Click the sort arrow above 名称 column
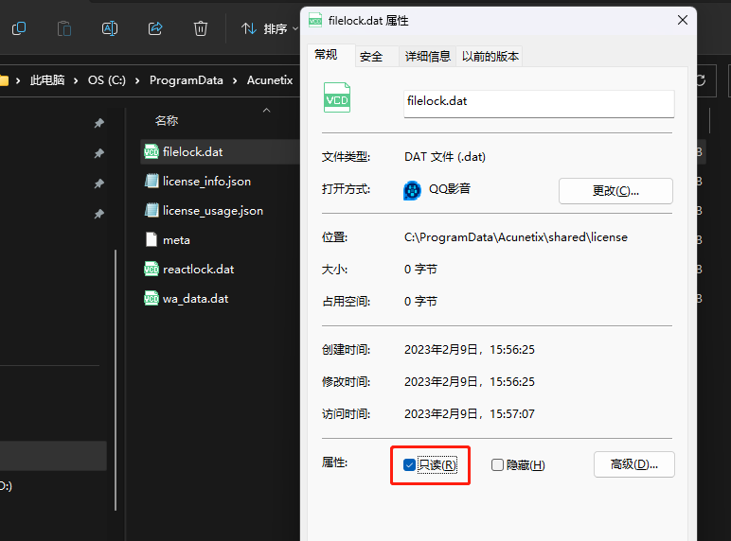Image resolution: width=731 pixels, height=541 pixels. click(x=267, y=111)
